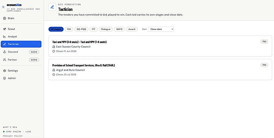
Task: Click the economAIcs sun logo icon
Action: click(3, 7)
